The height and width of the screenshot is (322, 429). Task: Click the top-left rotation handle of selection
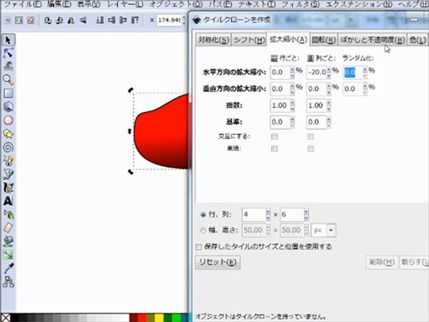pyautogui.click(x=130, y=90)
